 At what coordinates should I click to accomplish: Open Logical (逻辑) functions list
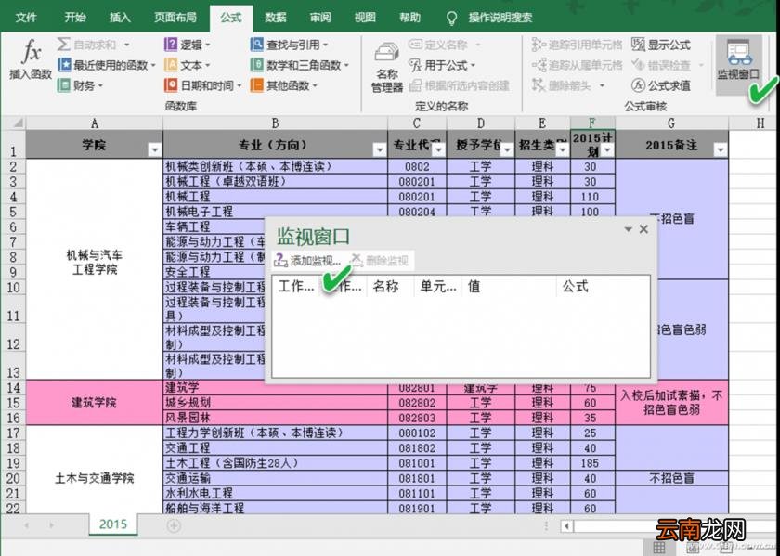(187, 45)
